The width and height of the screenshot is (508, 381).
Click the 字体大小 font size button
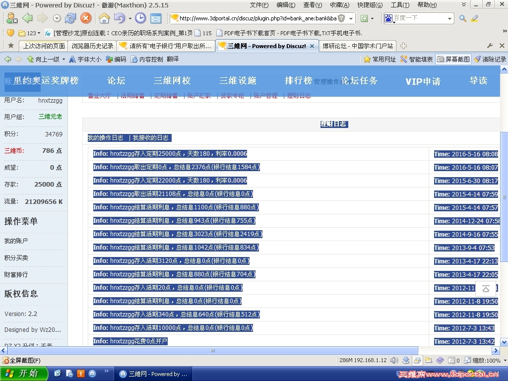[x=85, y=60]
